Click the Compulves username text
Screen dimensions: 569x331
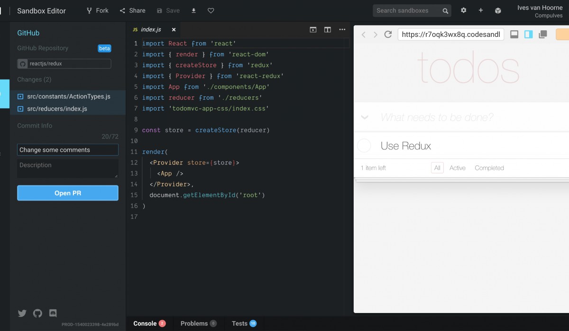pos(549,16)
